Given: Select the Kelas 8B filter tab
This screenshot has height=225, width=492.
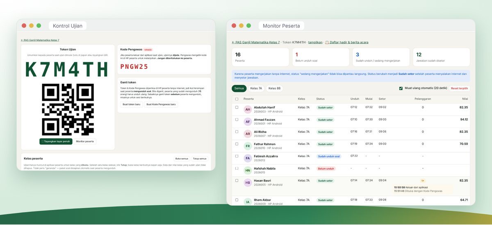Looking at the screenshot, I should coord(274,88).
